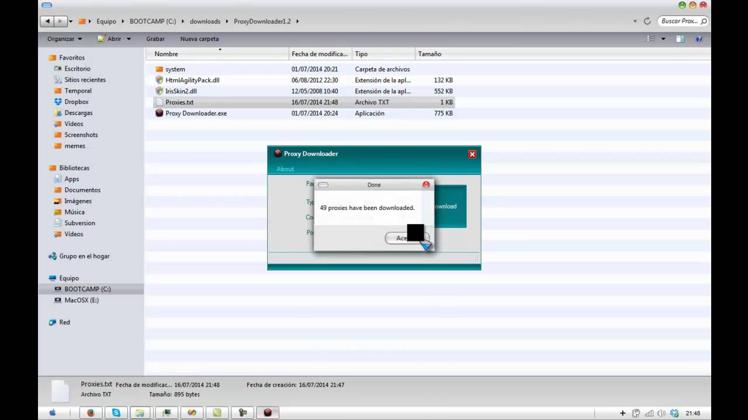748x420 pixels.
Task: Open the previous locations address dropdown
Action: coord(635,22)
